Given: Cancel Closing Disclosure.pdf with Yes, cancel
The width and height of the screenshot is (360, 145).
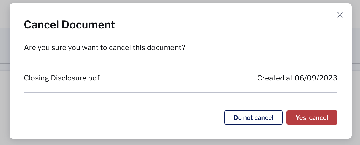Looking at the screenshot, I should pyautogui.click(x=312, y=117).
